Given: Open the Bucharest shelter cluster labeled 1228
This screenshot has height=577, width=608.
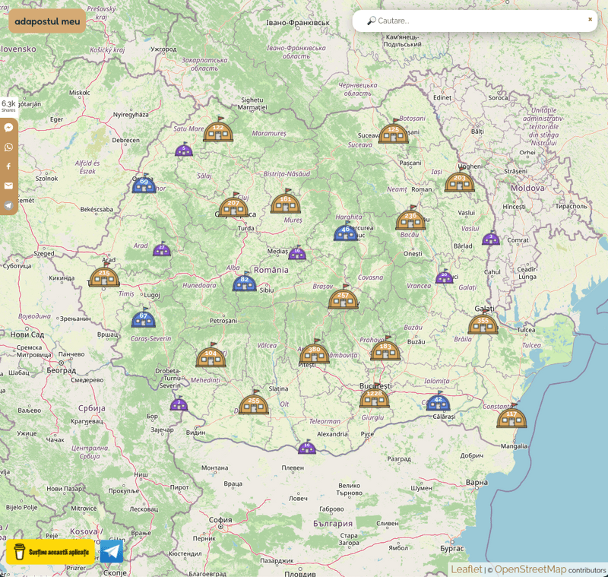Looking at the screenshot, I should 375,395.
